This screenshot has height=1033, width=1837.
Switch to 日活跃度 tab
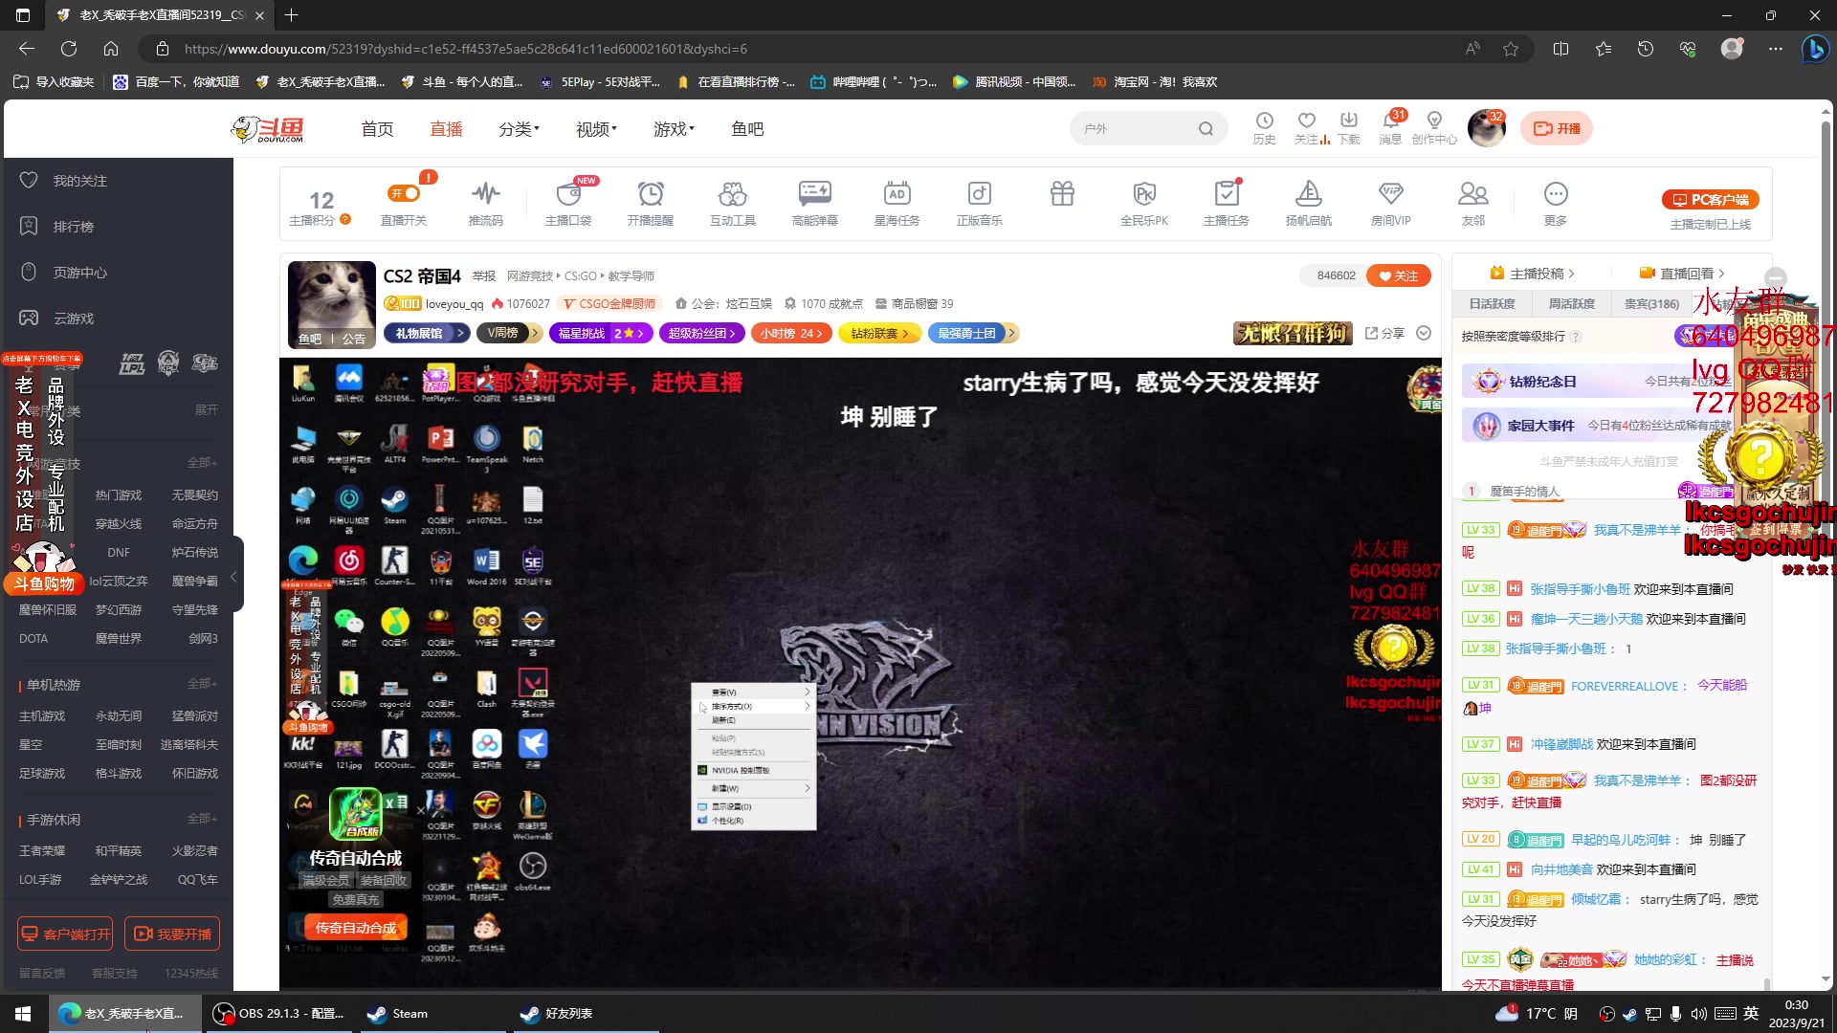click(x=1493, y=303)
